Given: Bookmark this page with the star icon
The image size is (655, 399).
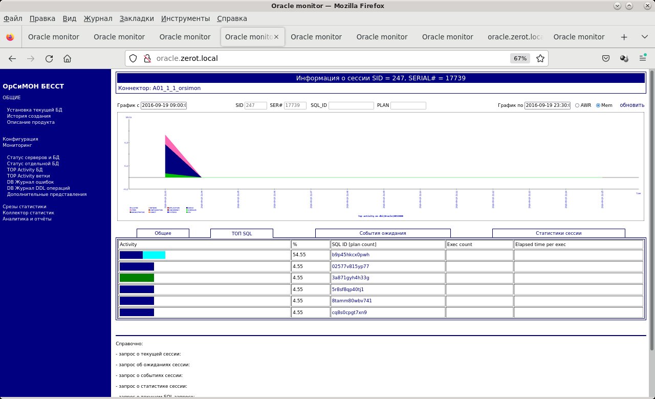Looking at the screenshot, I should click(x=540, y=58).
